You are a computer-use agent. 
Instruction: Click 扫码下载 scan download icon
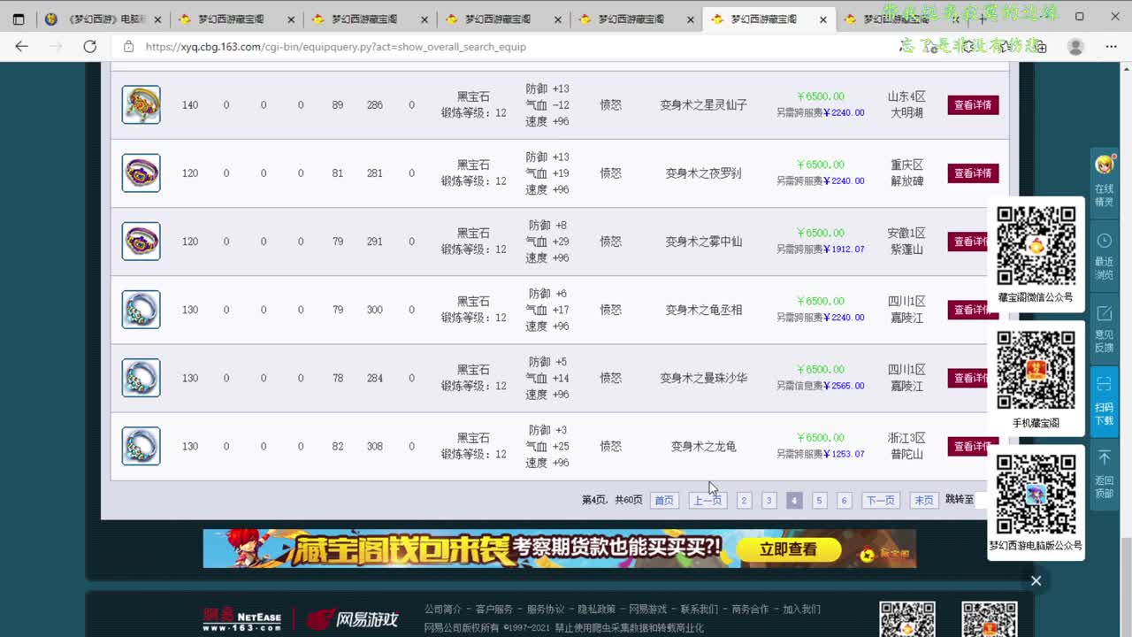coord(1104,400)
